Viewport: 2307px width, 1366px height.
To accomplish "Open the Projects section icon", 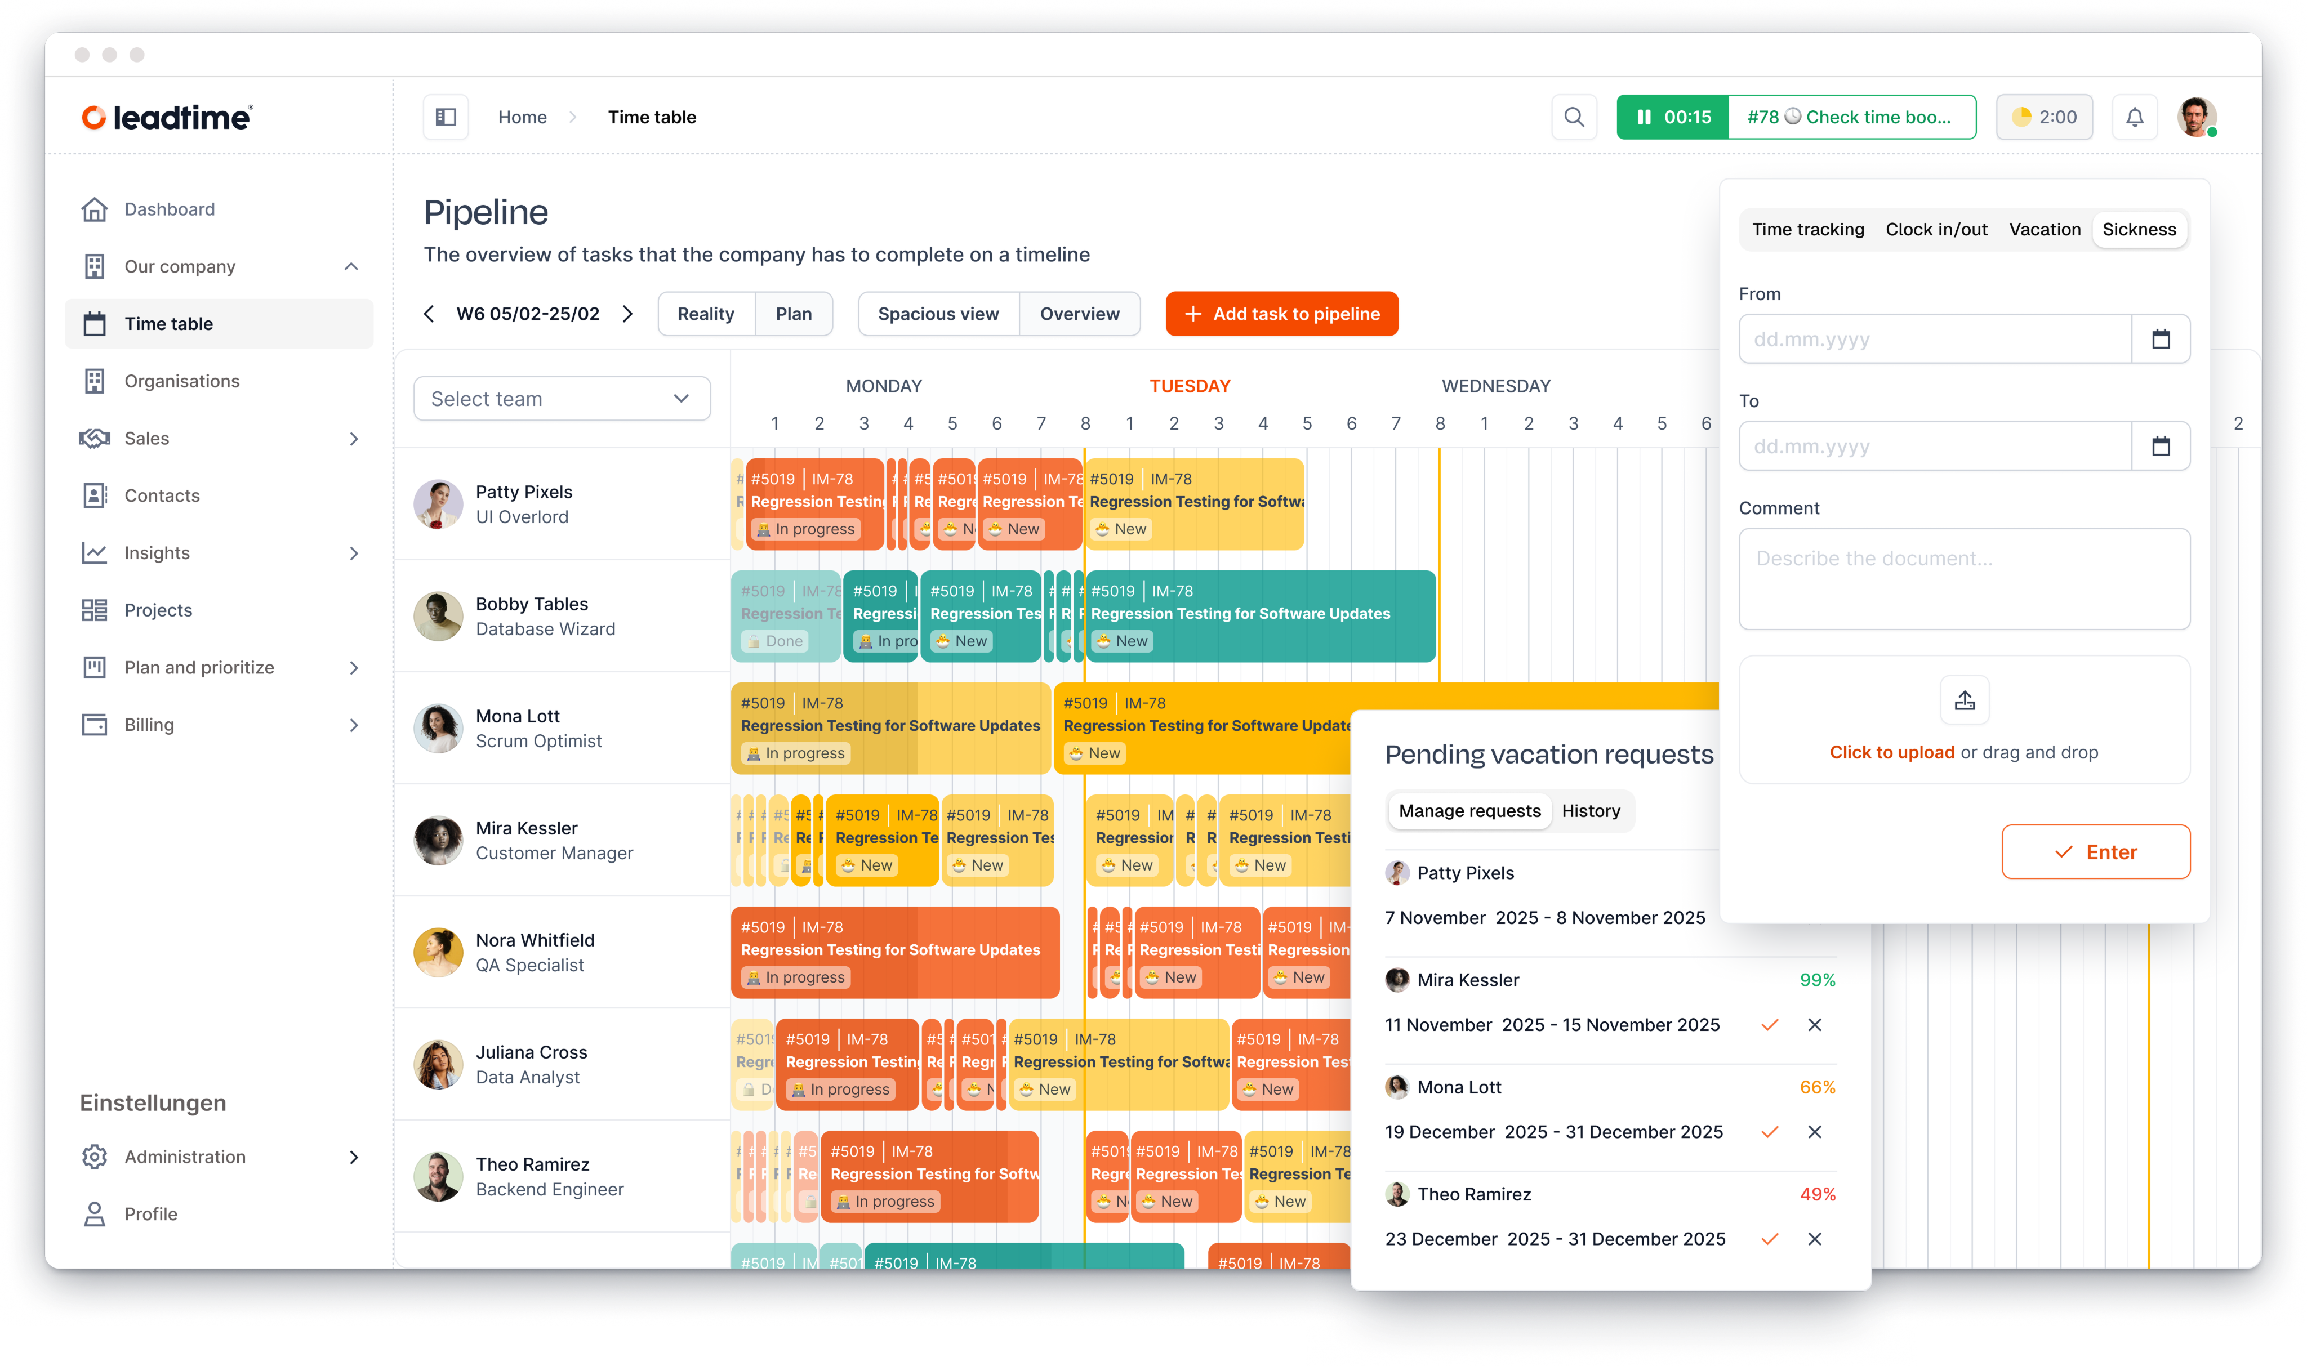I will pyautogui.click(x=95, y=610).
